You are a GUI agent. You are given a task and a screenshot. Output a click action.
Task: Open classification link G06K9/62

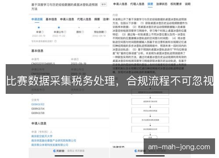[x=38, y=104]
